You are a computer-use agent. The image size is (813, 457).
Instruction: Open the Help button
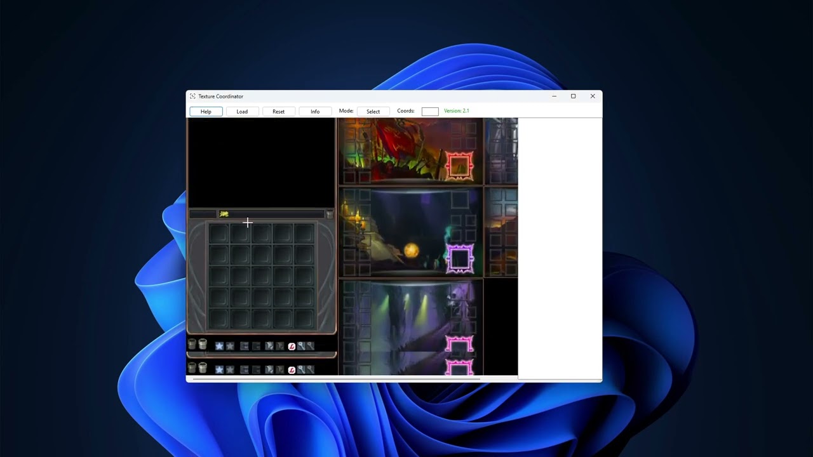206,112
